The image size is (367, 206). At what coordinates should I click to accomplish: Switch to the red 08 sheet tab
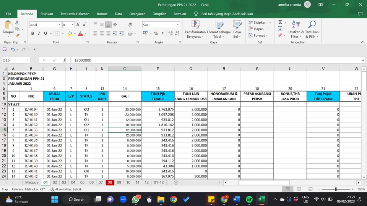(x=110, y=182)
